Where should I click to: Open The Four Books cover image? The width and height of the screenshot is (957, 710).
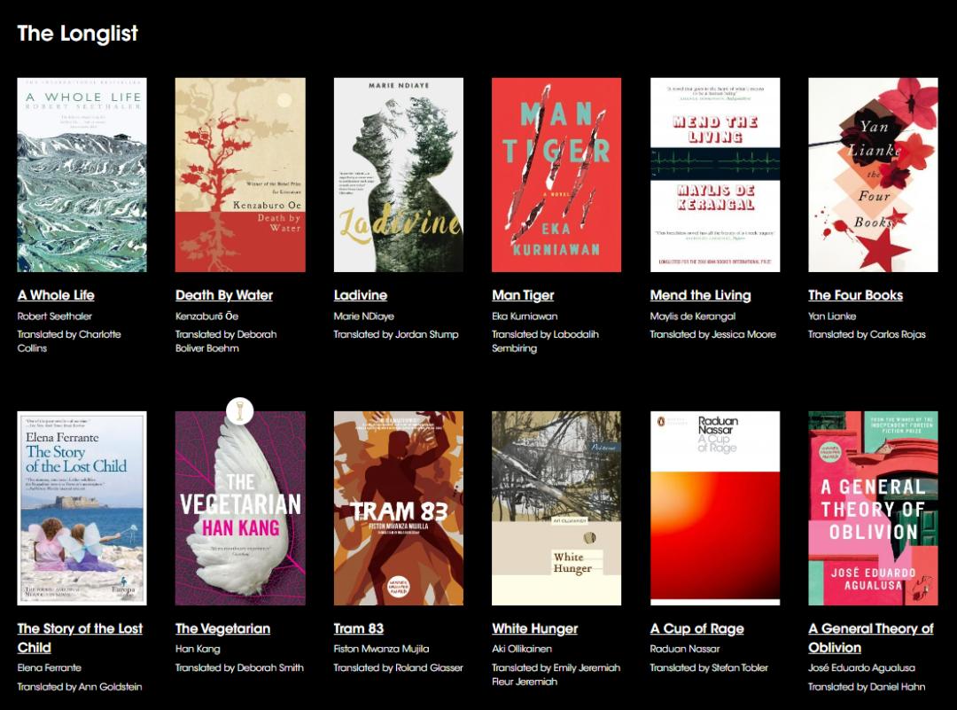point(874,175)
